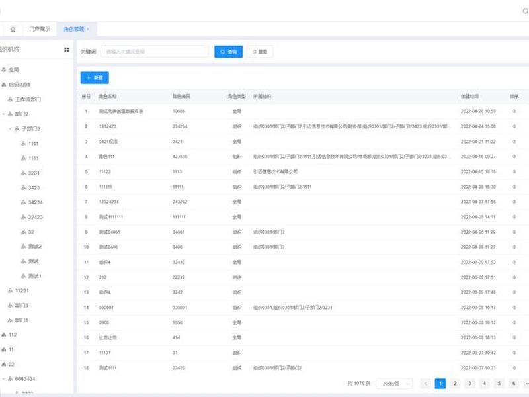Select tree node 11231

pyautogui.click(x=22, y=290)
